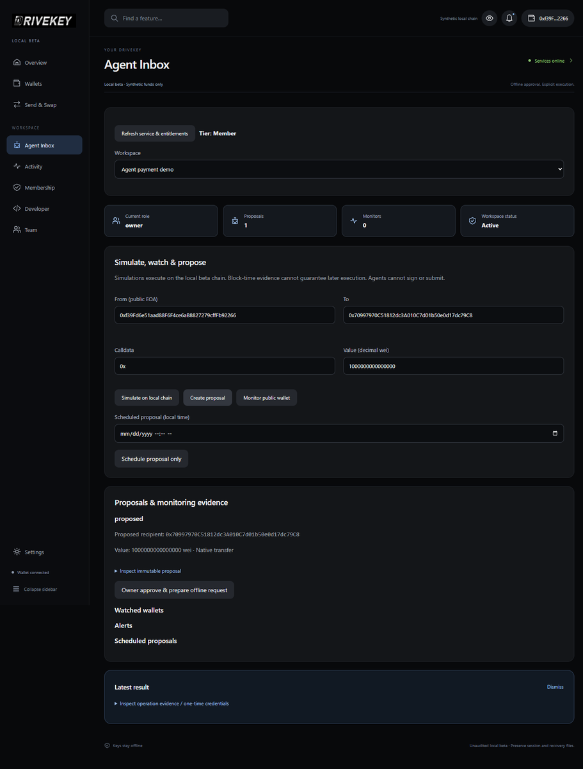Viewport: 583px width, 769px height.
Task: Click the From (public EOA) field
Action: (225, 315)
